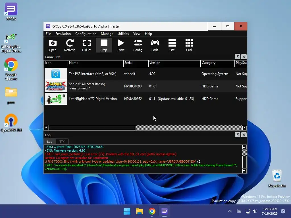Click the right arrow of horizontal scrollbar

pyautogui.click(x=244, y=128)
